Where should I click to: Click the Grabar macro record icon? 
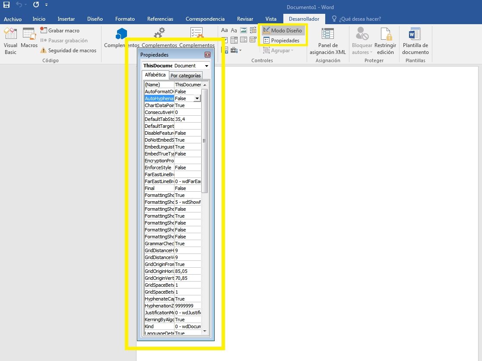tap(44, 30)
